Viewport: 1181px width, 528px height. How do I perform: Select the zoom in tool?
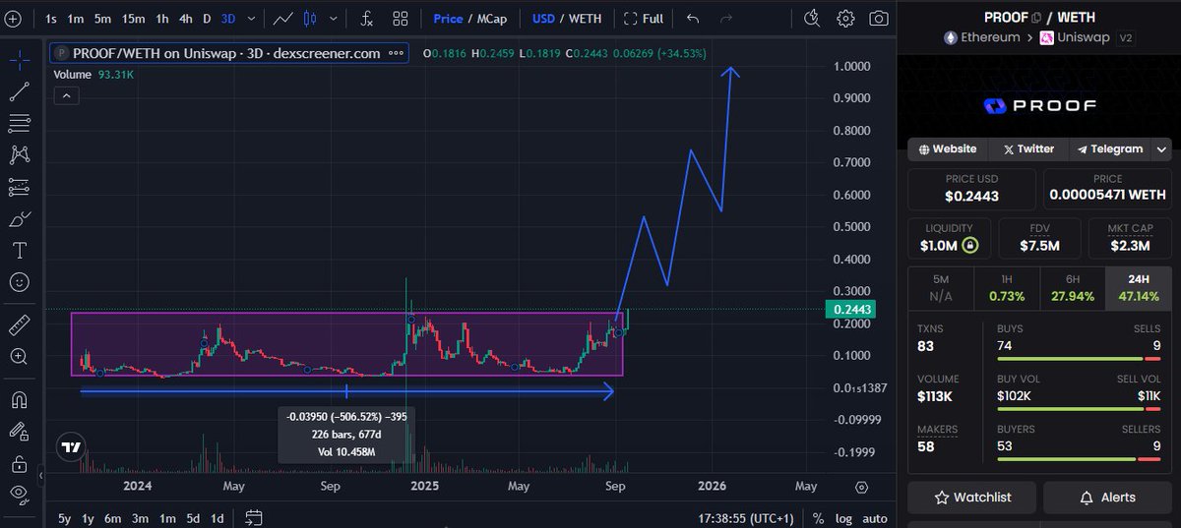[x=20, y=356]
